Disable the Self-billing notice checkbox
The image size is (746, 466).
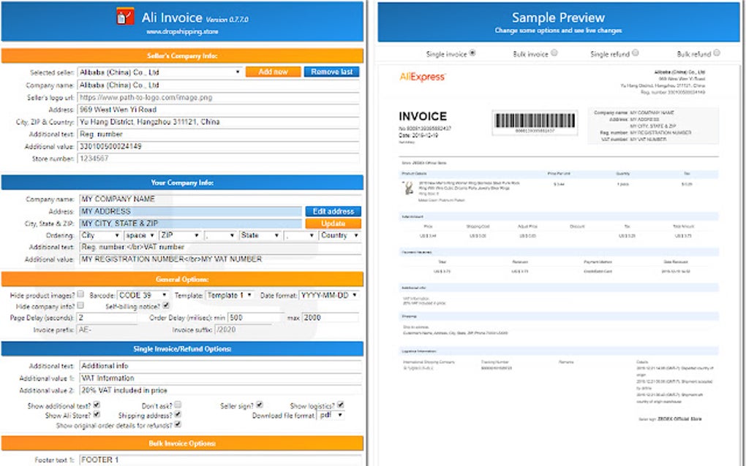pyautogui.click(x=165, y=305)
